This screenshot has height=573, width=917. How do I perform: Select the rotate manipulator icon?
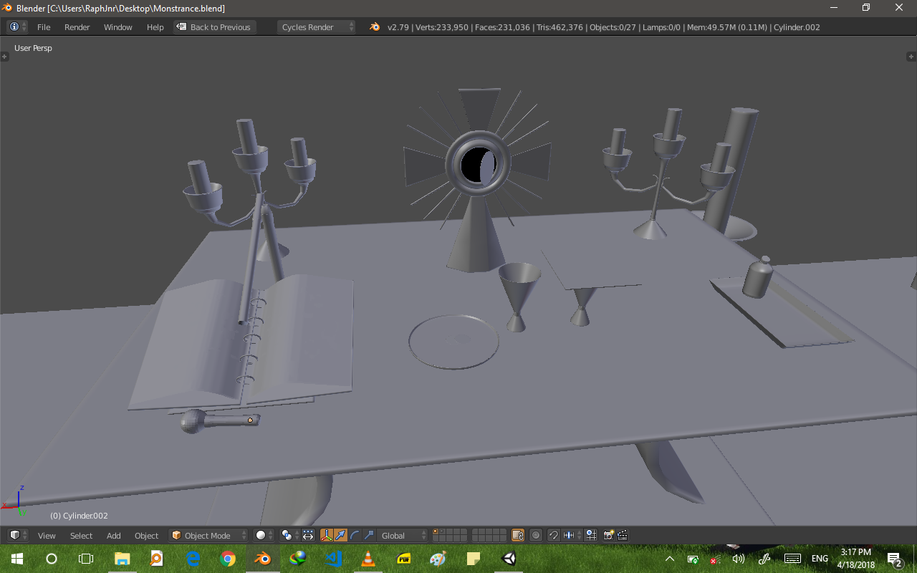[355, 535]
